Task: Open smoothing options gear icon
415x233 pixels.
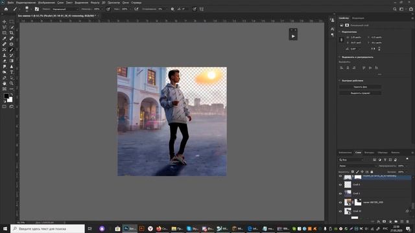Action: click(x=172, y=9)
